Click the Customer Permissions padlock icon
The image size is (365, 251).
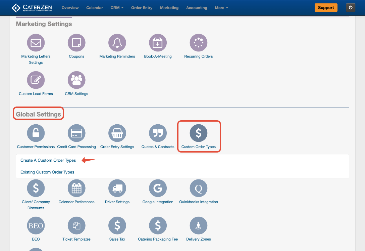pos(36,133)
